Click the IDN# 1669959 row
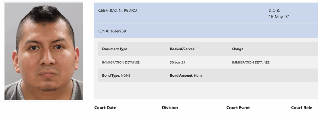Screen dimensions: 318x115 (x=206, y=31)
